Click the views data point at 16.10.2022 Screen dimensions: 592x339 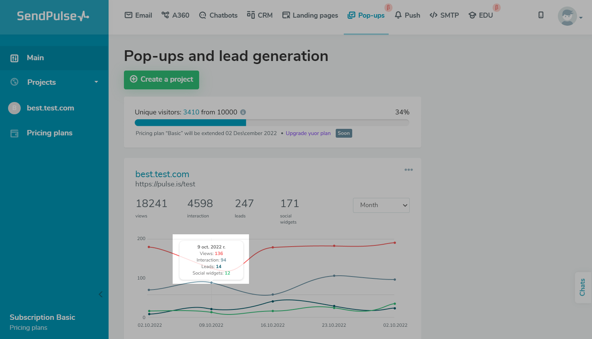(273, 247)
